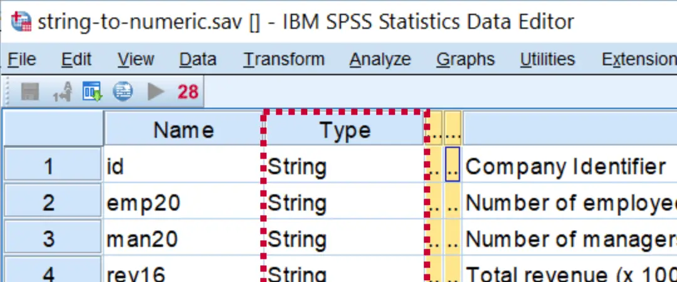
Task: Open the View menu
Action: point(135,60)
